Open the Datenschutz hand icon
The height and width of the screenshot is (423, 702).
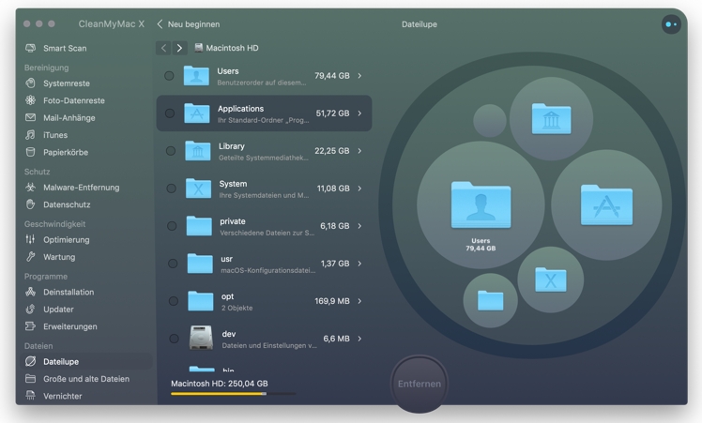coord(31,204)
